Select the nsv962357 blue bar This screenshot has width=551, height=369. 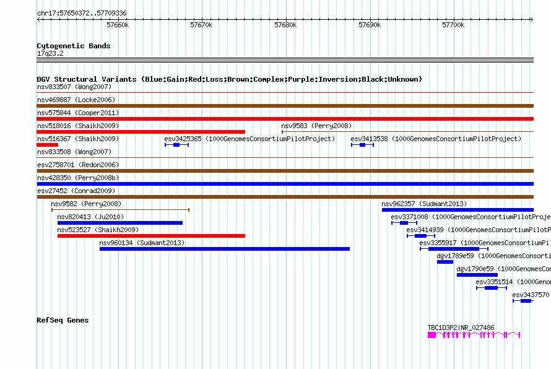[x=458, y=210]
